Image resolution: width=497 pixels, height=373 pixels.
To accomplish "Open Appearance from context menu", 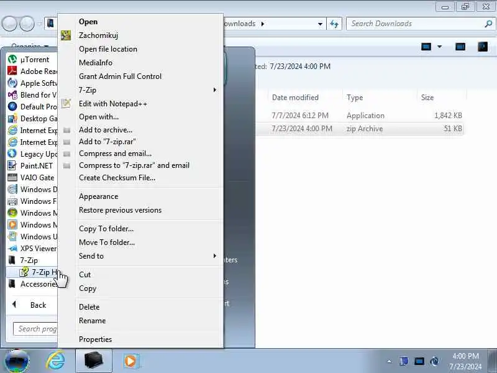I will (98, 196).
